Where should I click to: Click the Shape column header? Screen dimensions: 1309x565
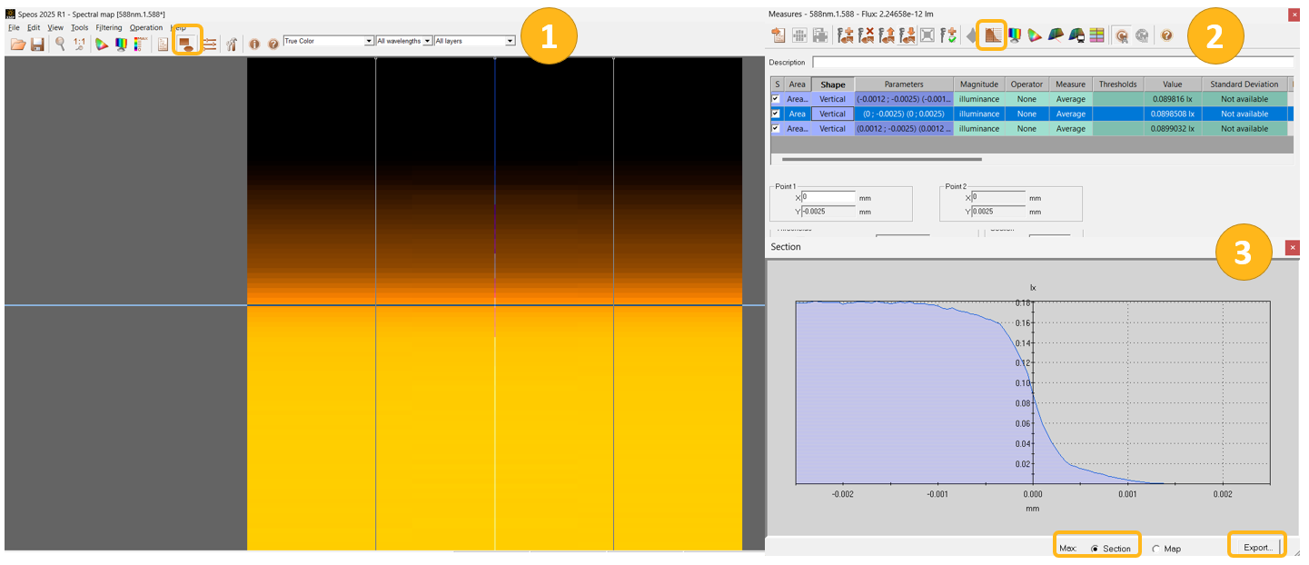(832, 84)
